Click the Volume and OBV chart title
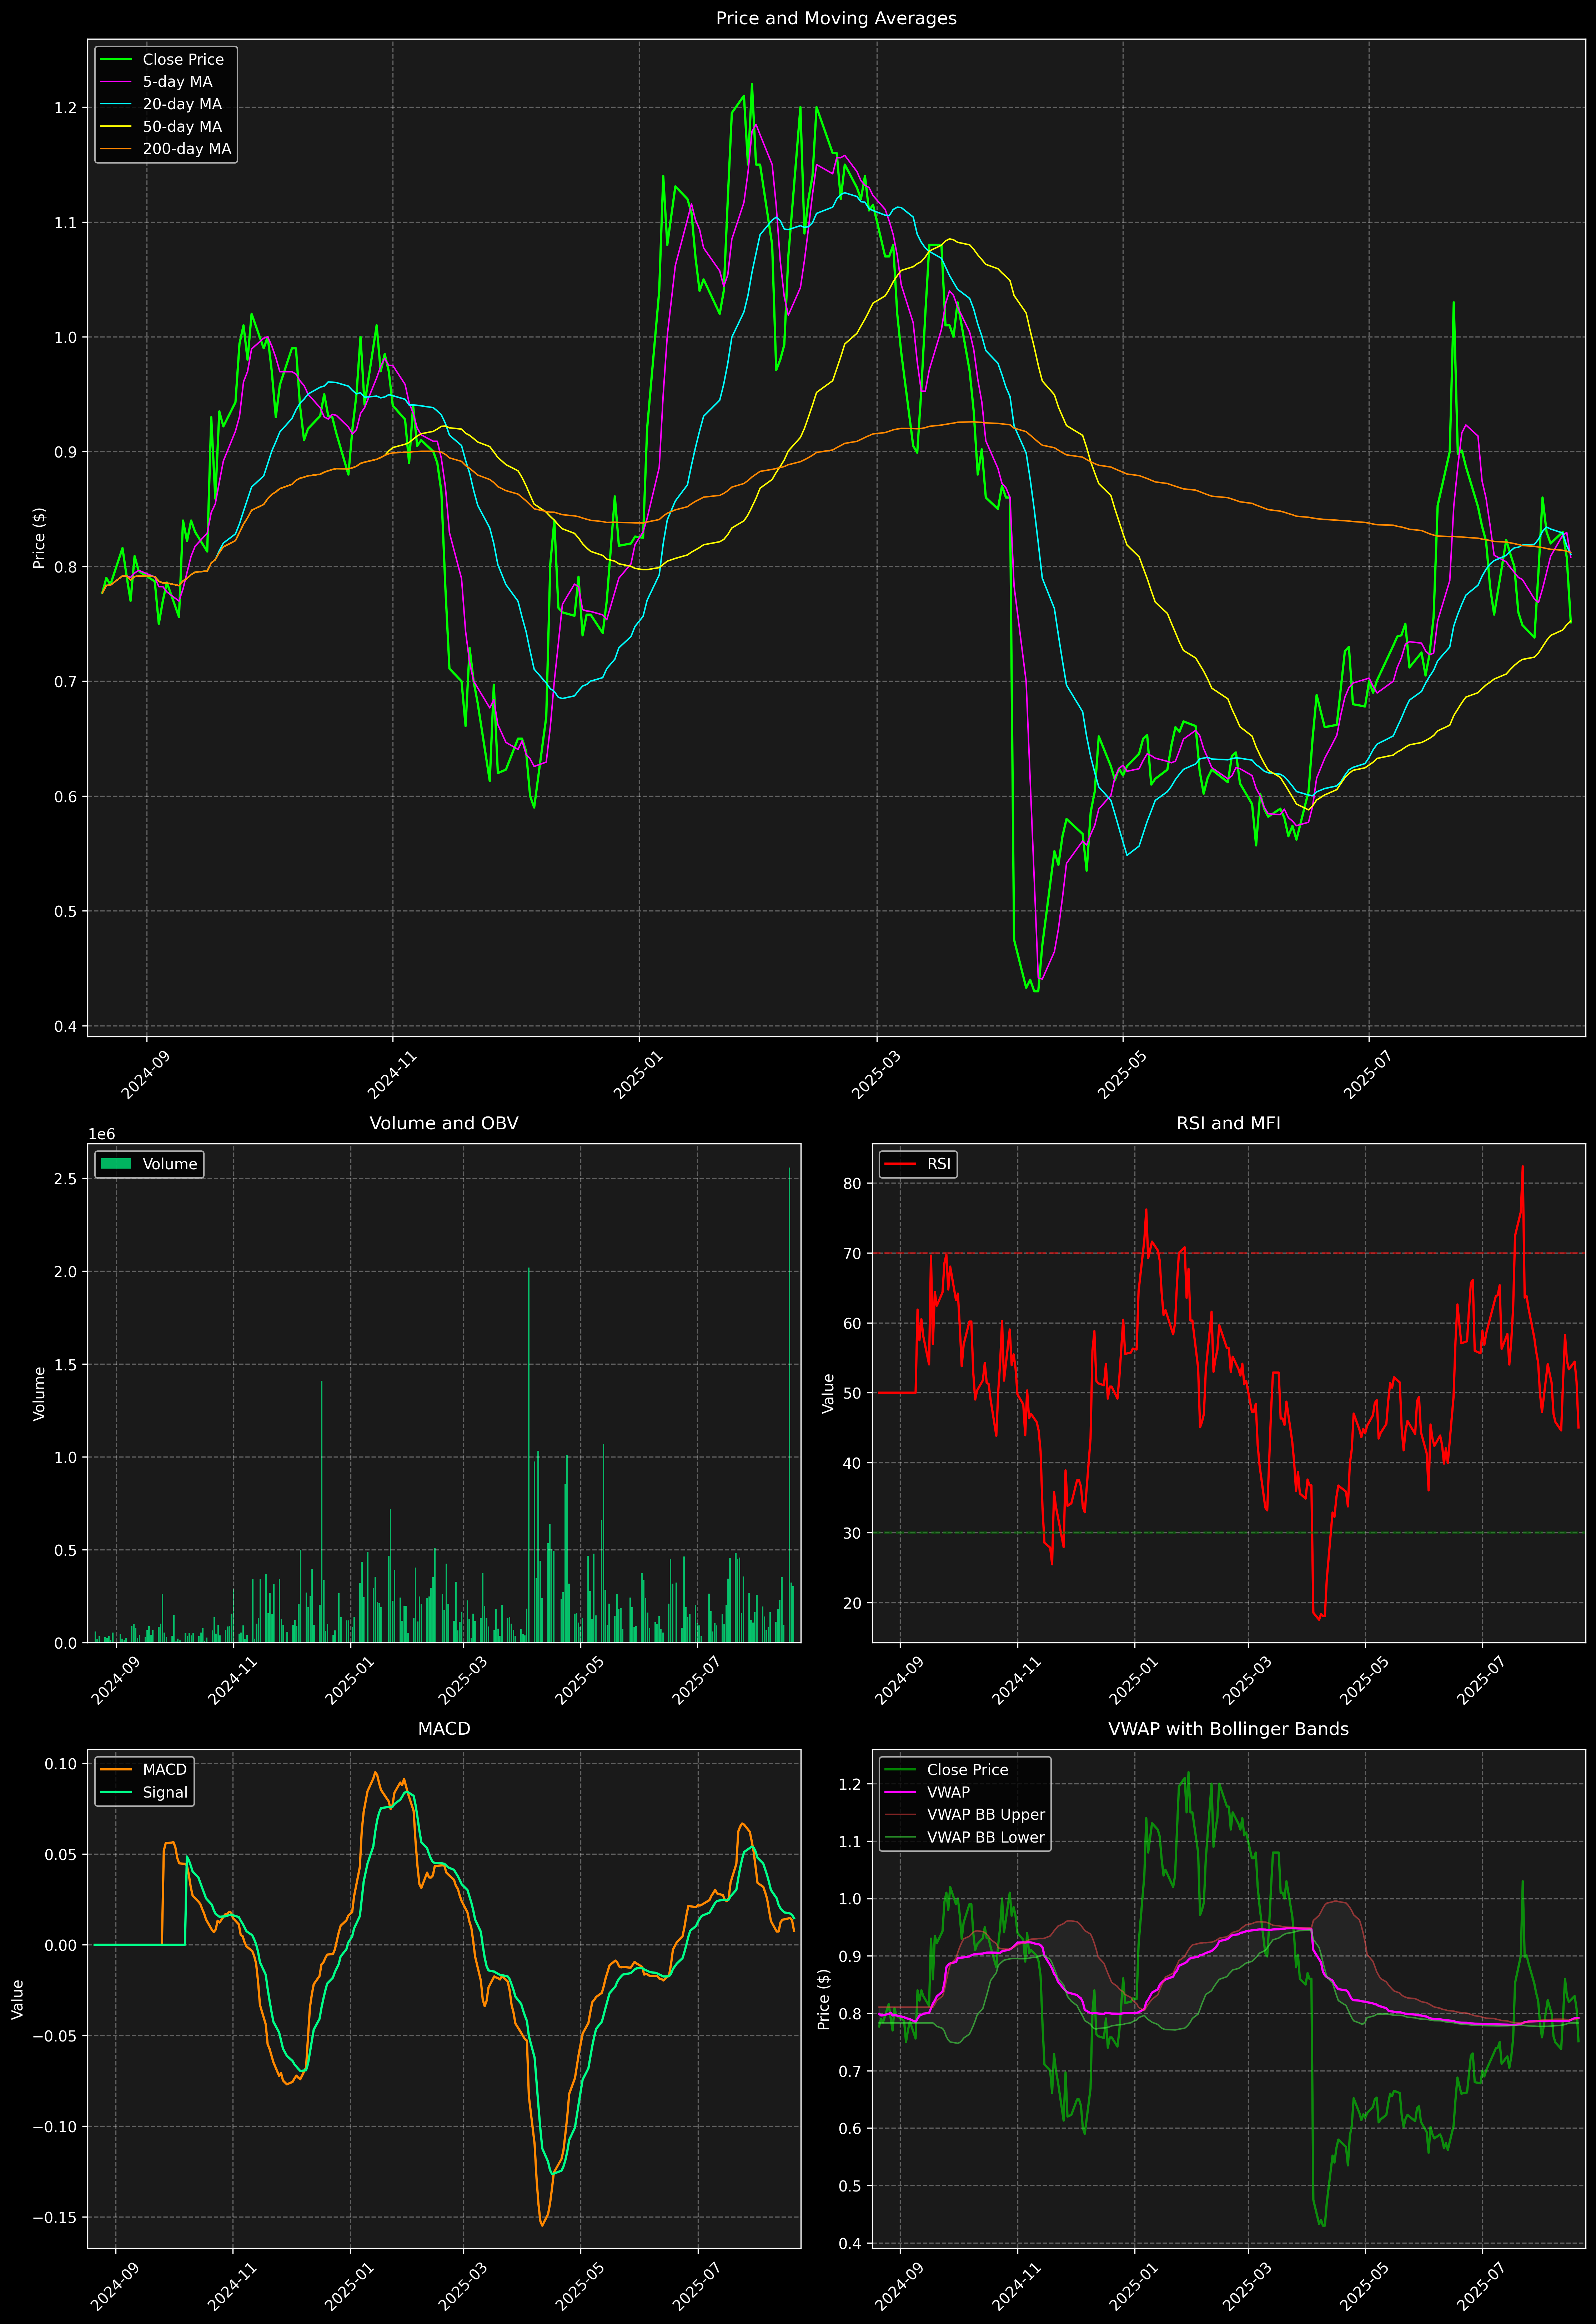This screenshot has height=2324, width=1596. coord(444,1123)
